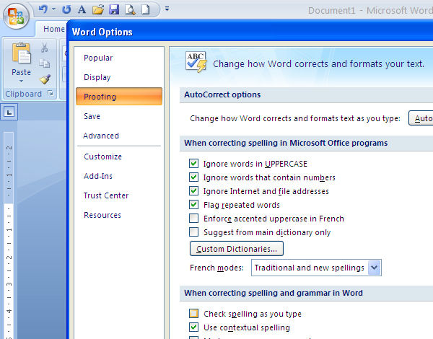Click the Font 'A' icon in Quick Access Toolbar

pyautogui.click(x=82, y=9)
